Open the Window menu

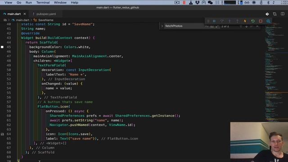pos(60,3)
